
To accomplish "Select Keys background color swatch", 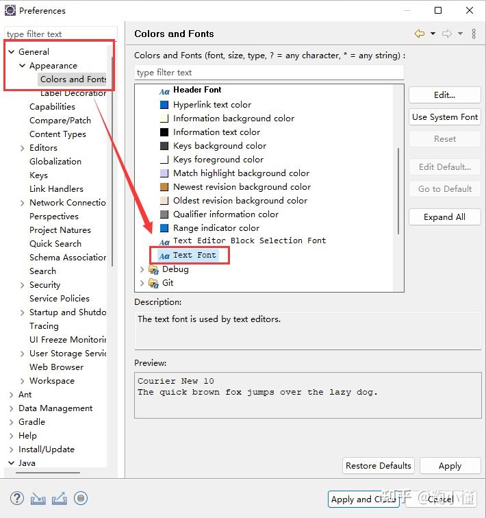I will click(164, 146).
